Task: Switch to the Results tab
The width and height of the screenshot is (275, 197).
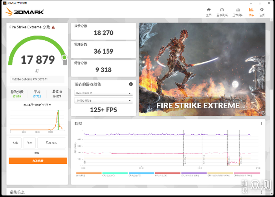Action: coord(251,12)
